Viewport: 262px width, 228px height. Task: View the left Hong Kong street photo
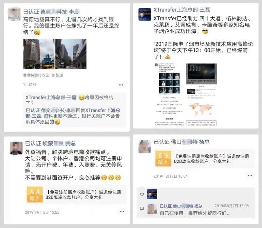pyautogui.click(x=39, y=54)
